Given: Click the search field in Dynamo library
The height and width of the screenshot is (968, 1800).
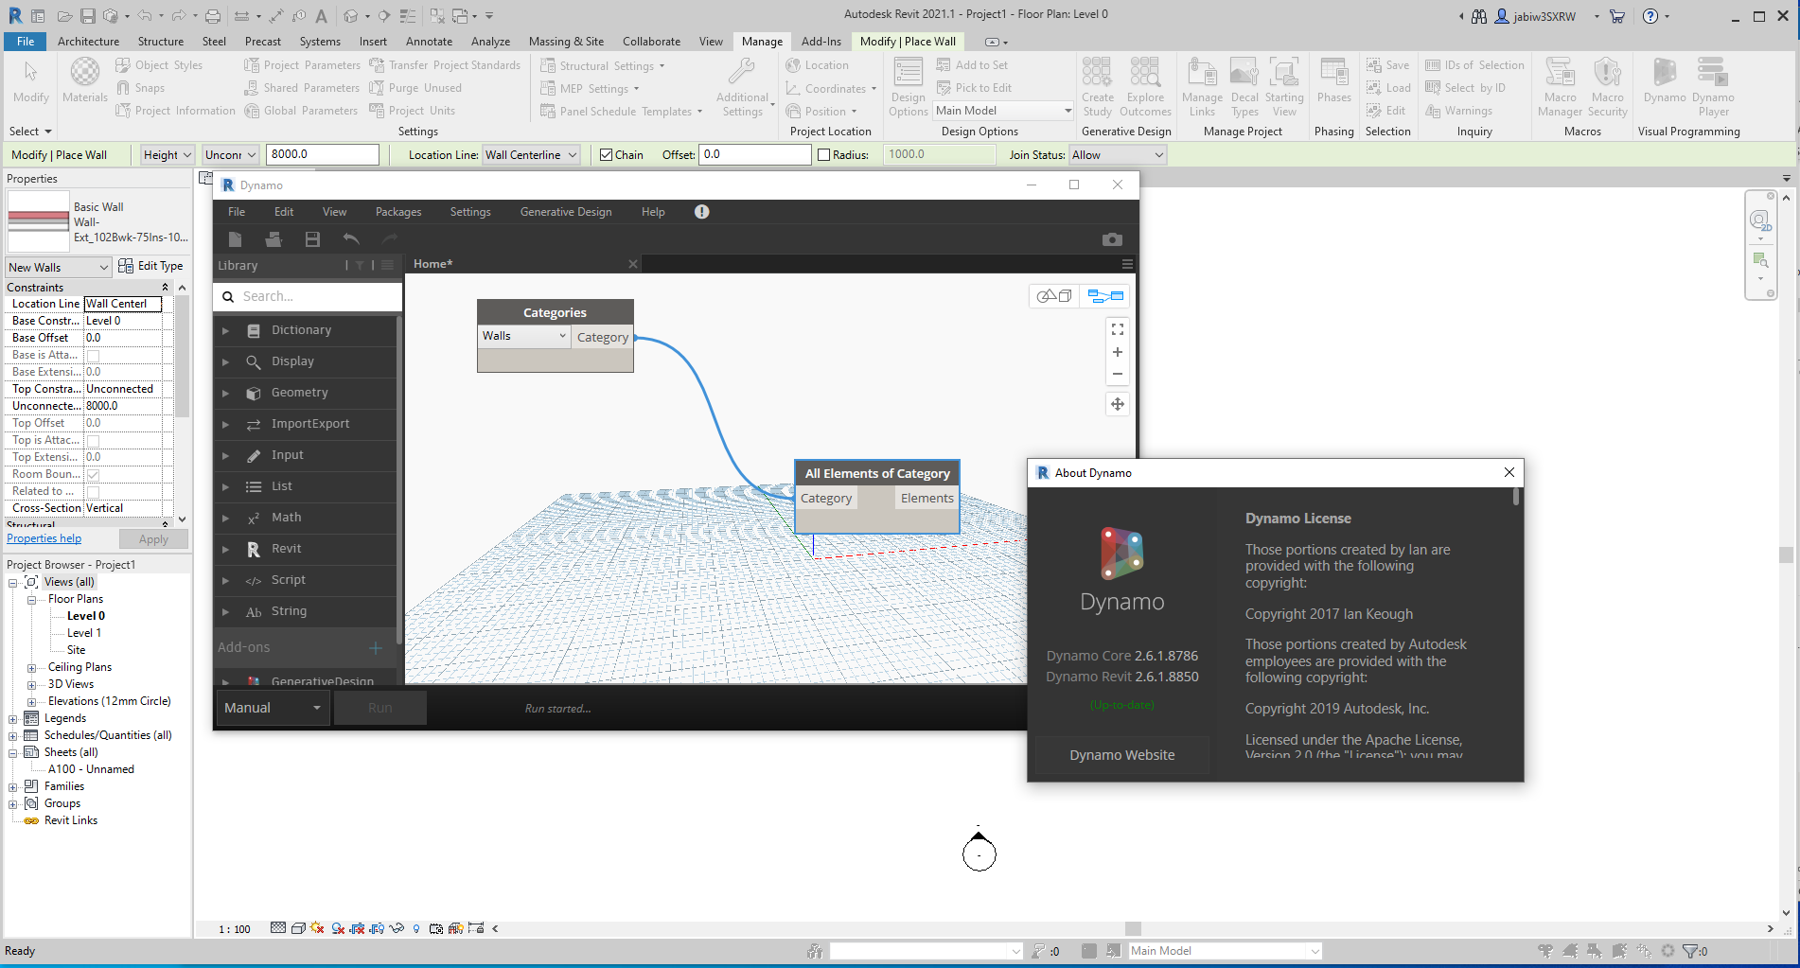Looking at the screenshot, I should [x=307, y=295].
